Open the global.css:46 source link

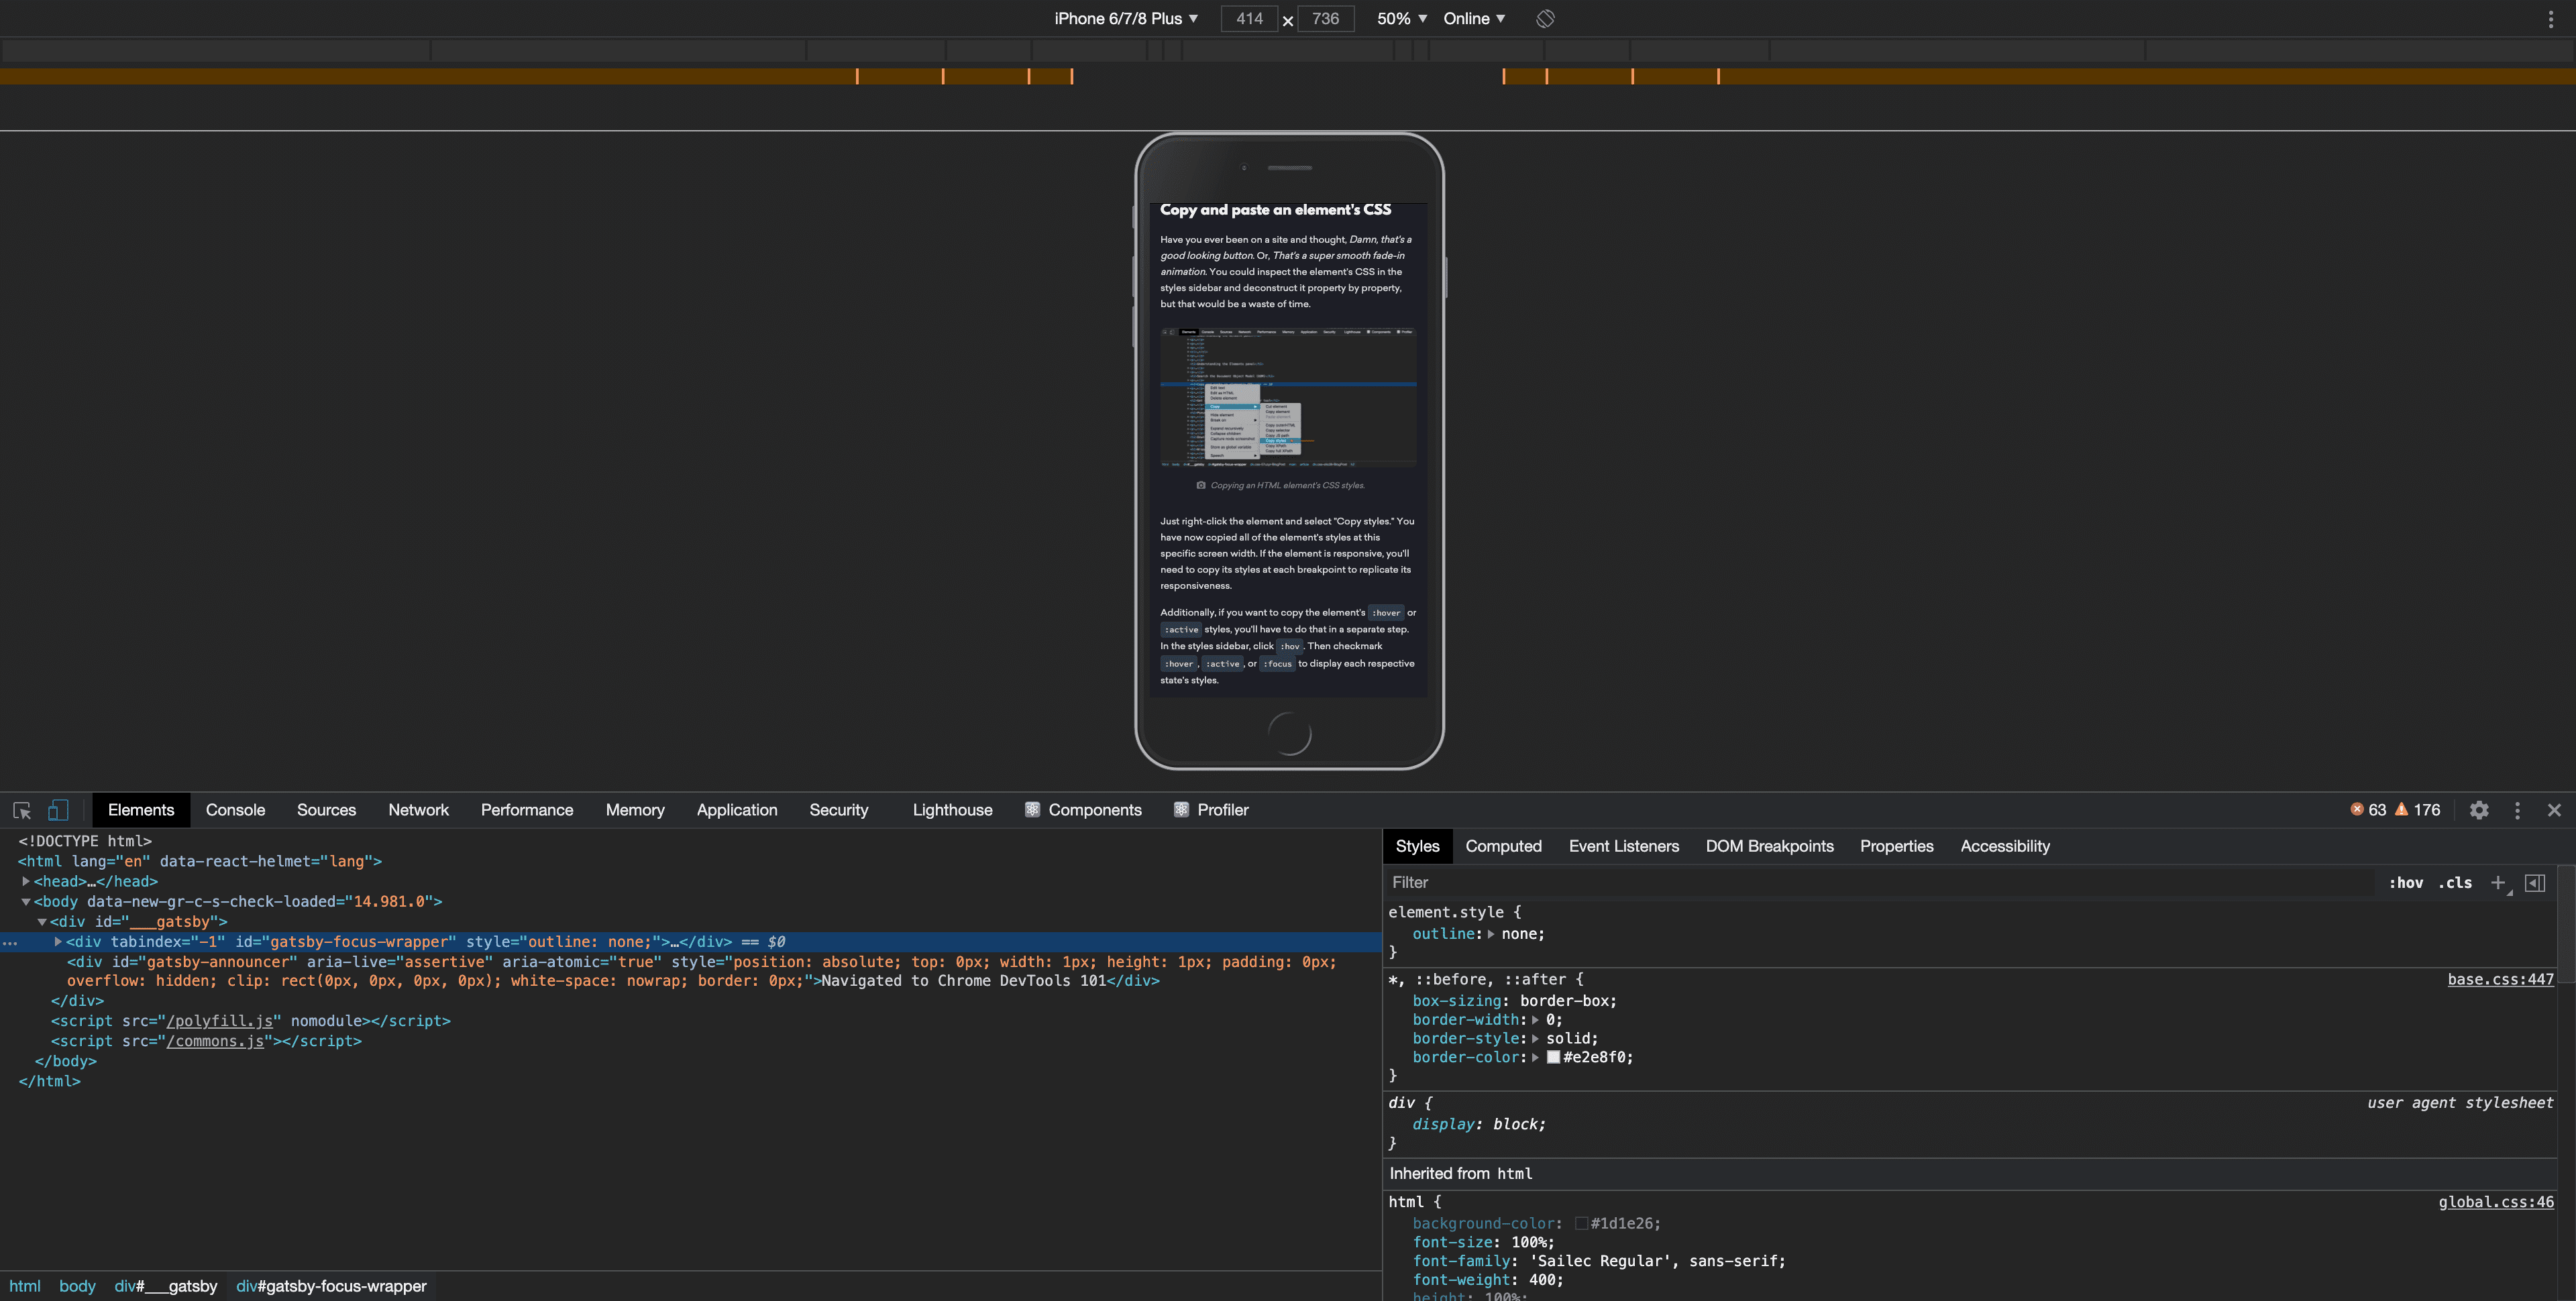click(2496, 1202)
